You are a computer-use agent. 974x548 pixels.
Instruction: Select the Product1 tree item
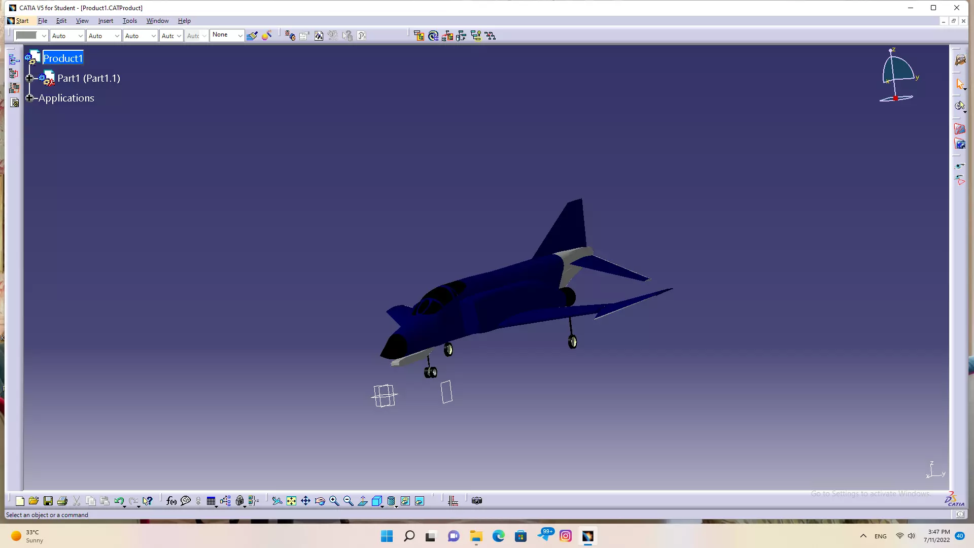click(x=63, y=58)
